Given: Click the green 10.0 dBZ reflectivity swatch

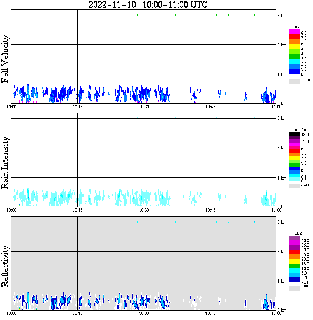Looking at the screenshot, I should tap(294, 266).
